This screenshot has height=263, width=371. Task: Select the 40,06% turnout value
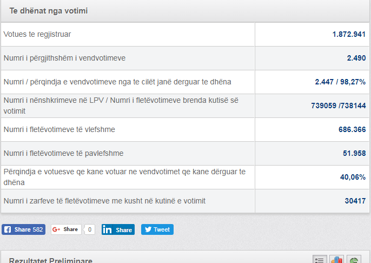[x=353, y=177]
